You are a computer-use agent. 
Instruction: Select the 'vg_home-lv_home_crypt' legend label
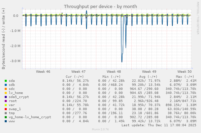click(30, 117)
